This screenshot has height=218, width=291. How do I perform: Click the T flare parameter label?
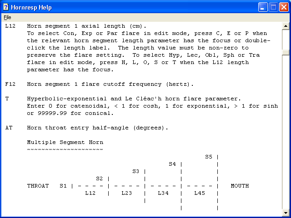click(7, 99)
